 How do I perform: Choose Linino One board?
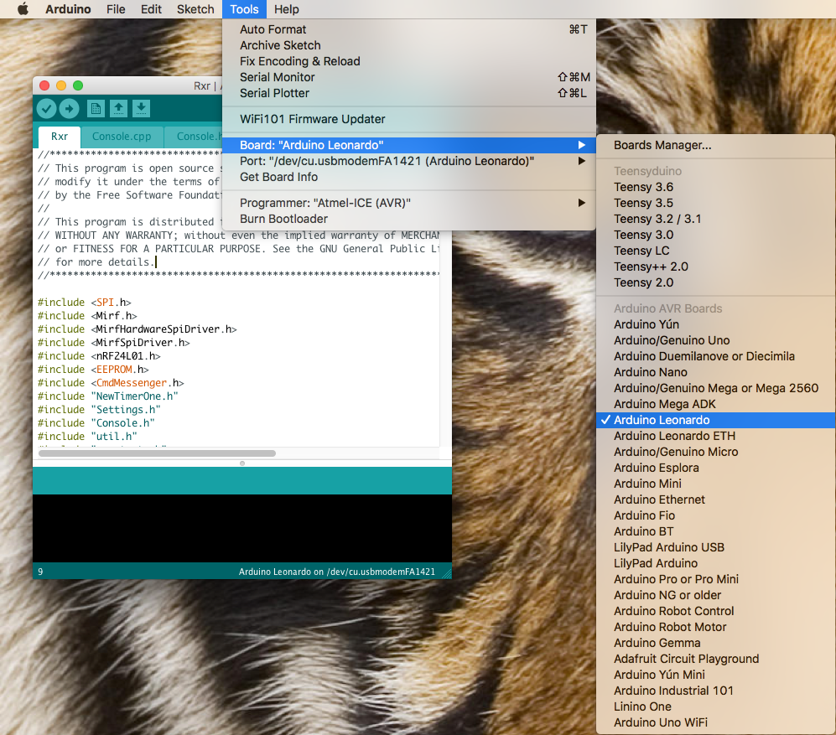[x=716, y=707]
